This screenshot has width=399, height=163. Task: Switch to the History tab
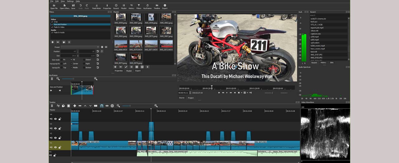(x=323, y=63)
